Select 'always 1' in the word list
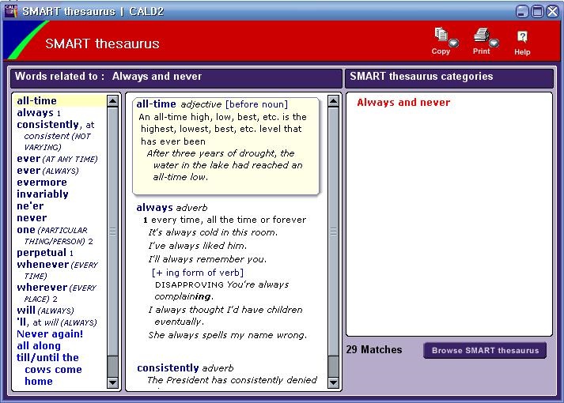564x403 pixels. pos(39,113)
